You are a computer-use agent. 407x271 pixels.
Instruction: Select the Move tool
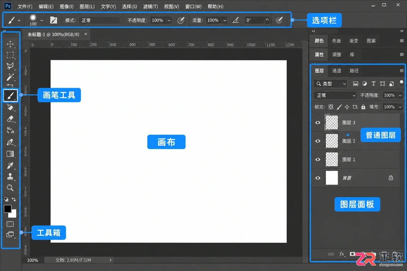(10, 44)
